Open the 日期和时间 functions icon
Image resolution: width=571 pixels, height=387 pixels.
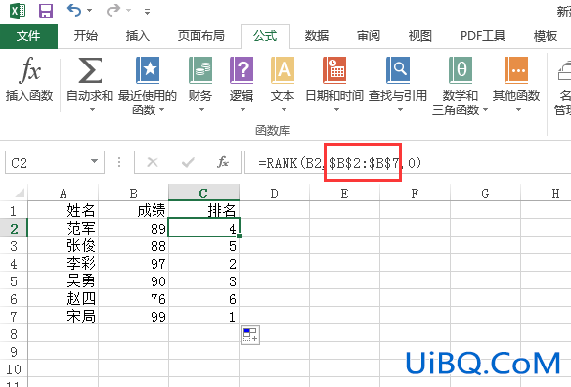pos(334,70)
